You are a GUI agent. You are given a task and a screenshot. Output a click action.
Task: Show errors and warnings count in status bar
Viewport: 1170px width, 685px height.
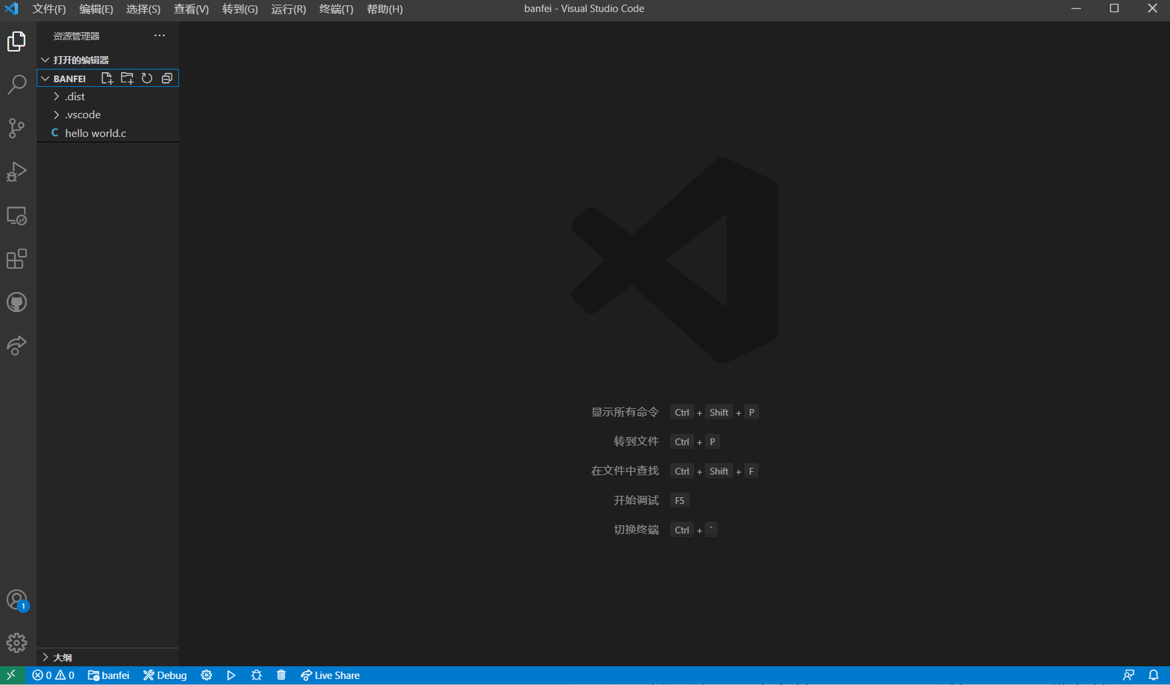53,675
